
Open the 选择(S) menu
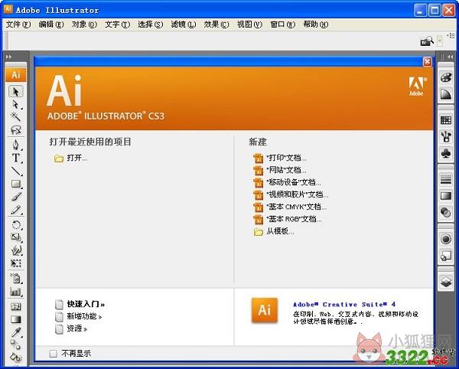click(151, 24)
